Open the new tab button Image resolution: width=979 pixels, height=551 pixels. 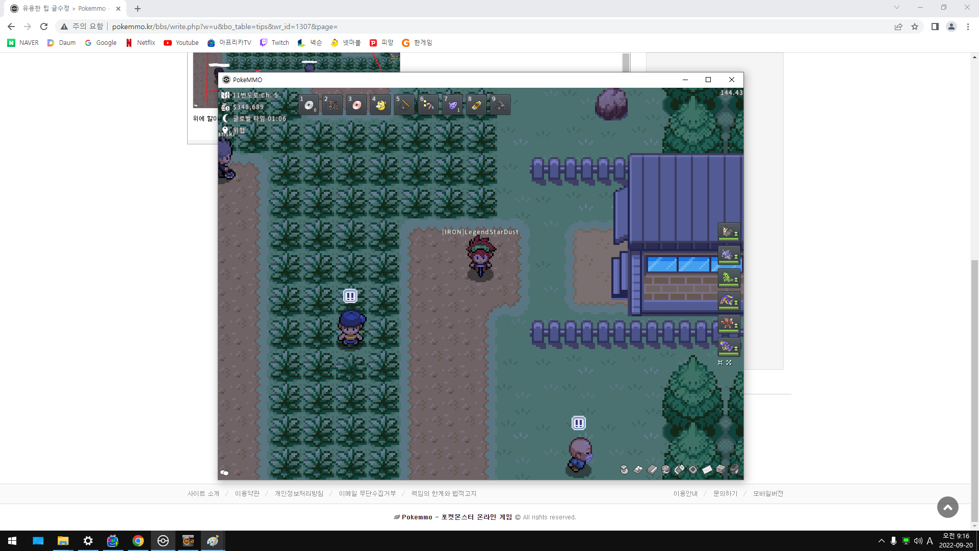click(138, 9)
